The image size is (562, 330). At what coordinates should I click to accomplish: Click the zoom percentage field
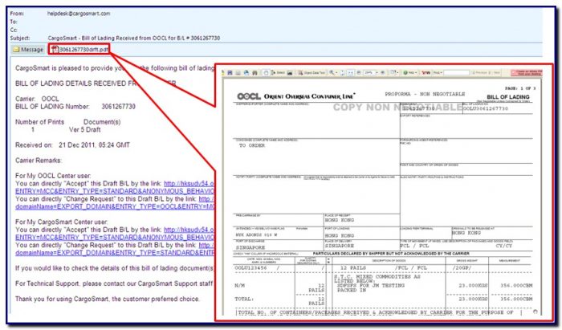[x=369, y=73]
